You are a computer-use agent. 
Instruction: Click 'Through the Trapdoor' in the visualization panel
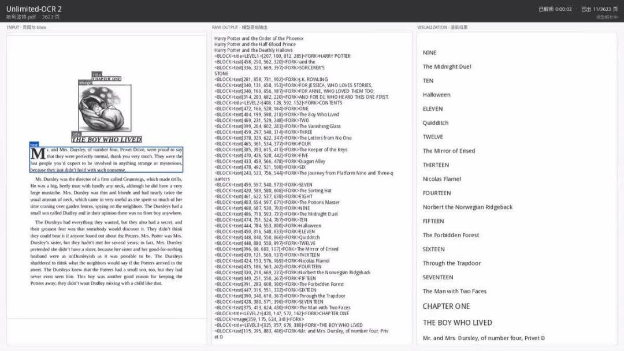(x=452, y=263)
